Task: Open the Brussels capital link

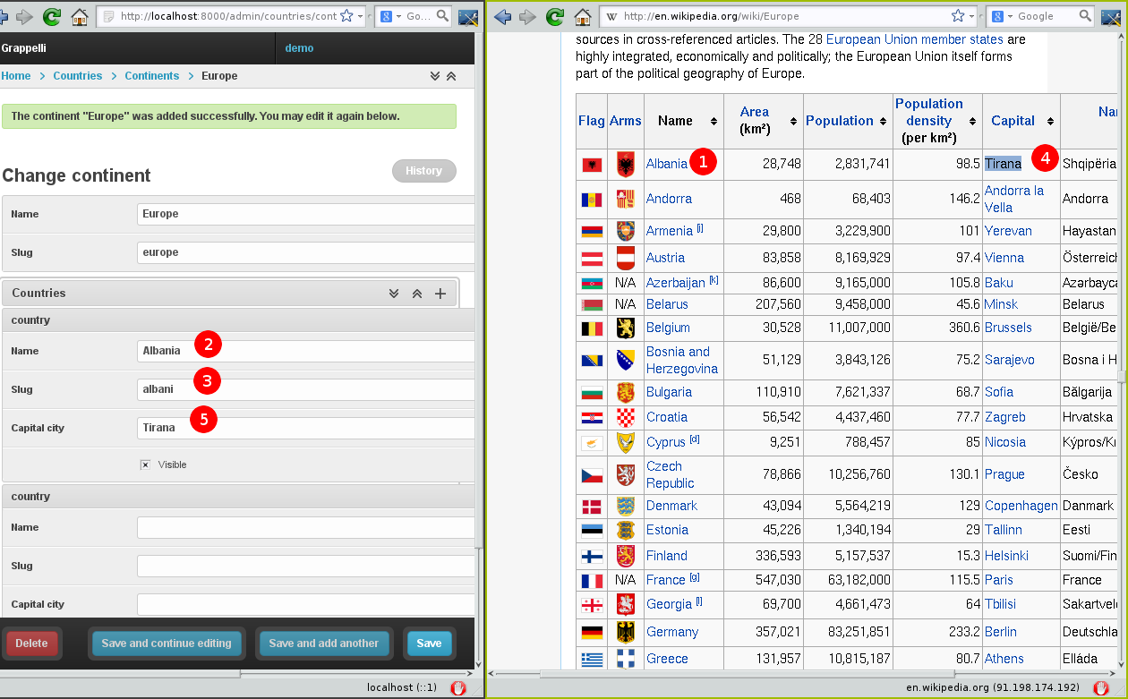Action: pyautogui.click(x=1008, y=328)
